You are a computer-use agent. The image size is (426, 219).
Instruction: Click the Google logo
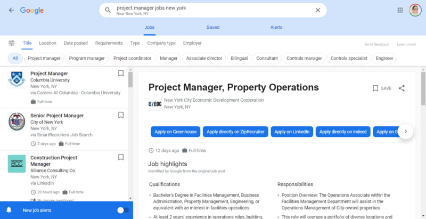tap(32, 11)
